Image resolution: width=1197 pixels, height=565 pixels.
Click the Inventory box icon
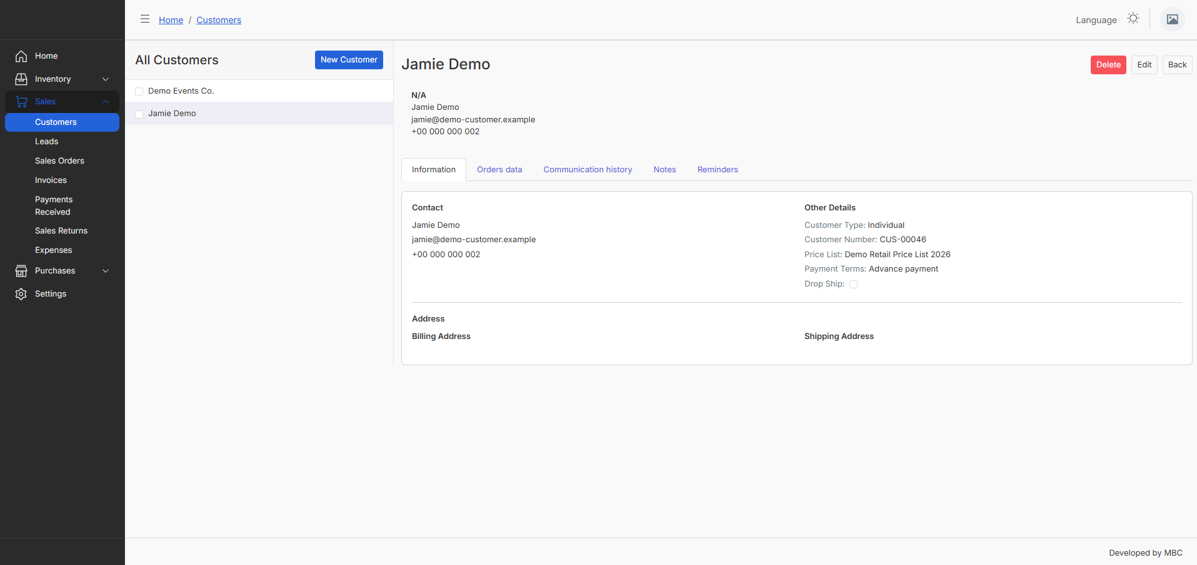(21, 79)
